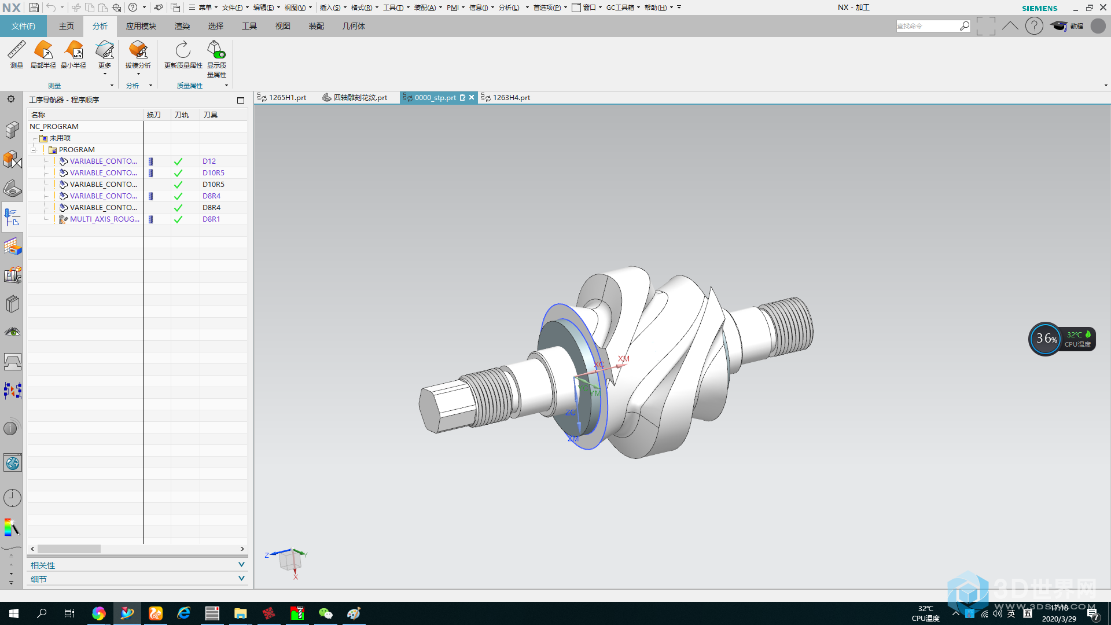Open the 菜单 (Menu) dropdown

[203, 8]
